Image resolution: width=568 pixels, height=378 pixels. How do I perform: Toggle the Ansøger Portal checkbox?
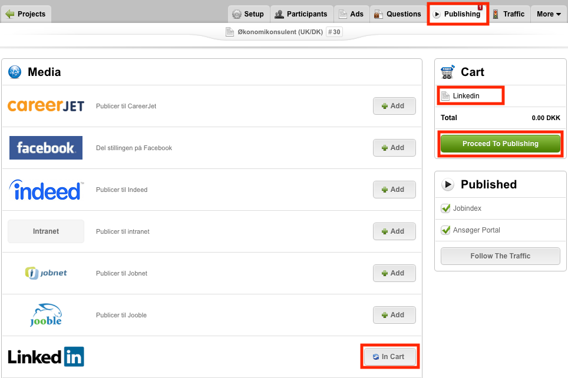[x=446, y=230]
